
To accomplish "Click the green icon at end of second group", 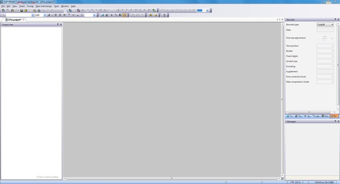I will pos(154,10).
